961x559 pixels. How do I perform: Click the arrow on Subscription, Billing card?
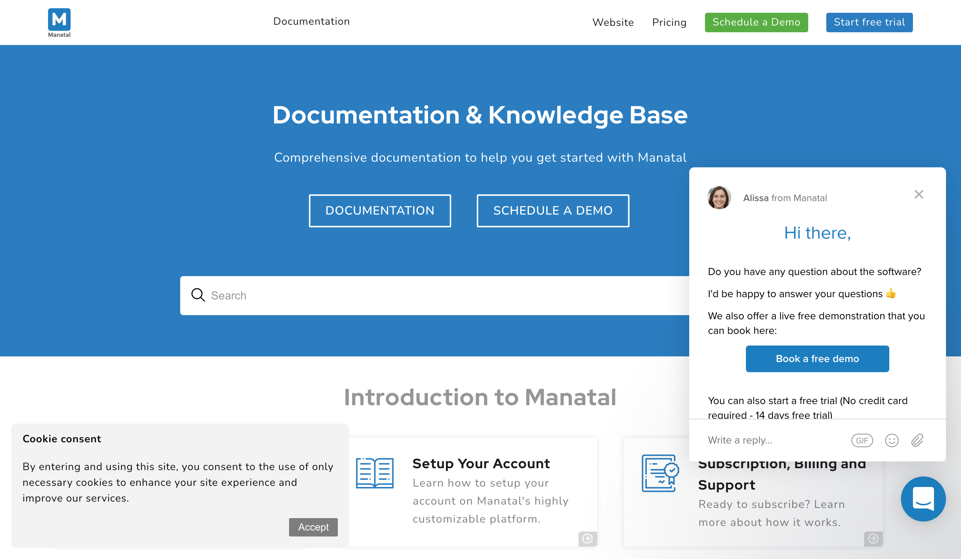tap(873, 538)
